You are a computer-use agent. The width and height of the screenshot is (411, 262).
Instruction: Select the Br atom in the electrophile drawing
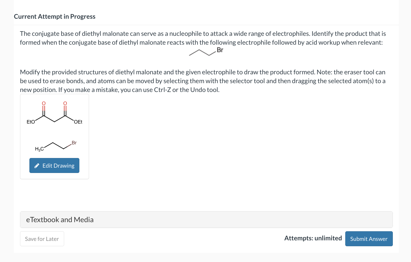(x=74, y=142)
